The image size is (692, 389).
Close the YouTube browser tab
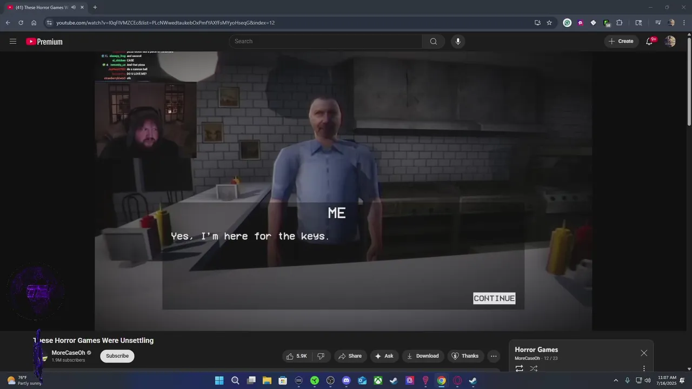(x=82, y=8)
